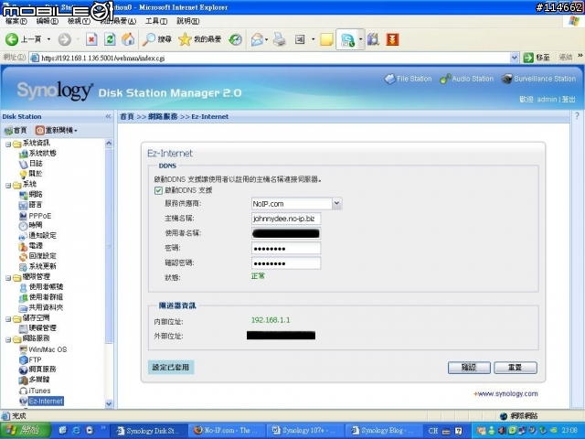Open 使用者帳號 in sidebar tree

[x=46, y=286]
